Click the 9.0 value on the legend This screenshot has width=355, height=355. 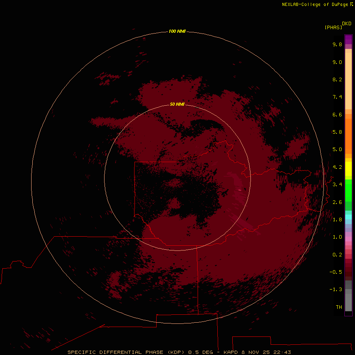[337, 62]
